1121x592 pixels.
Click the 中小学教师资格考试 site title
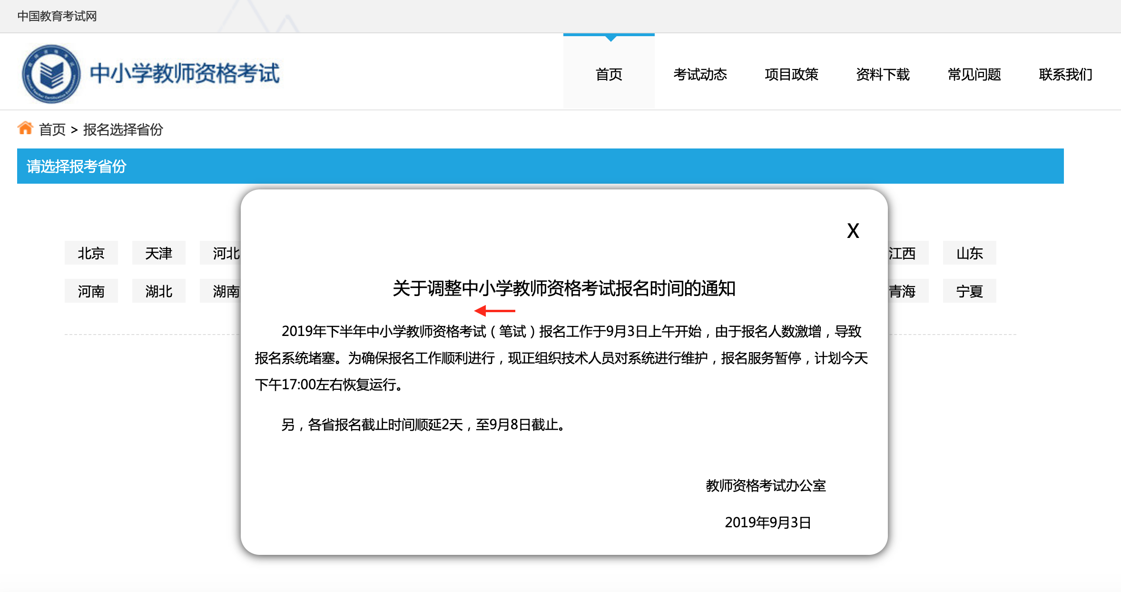[x=185, y=74]
